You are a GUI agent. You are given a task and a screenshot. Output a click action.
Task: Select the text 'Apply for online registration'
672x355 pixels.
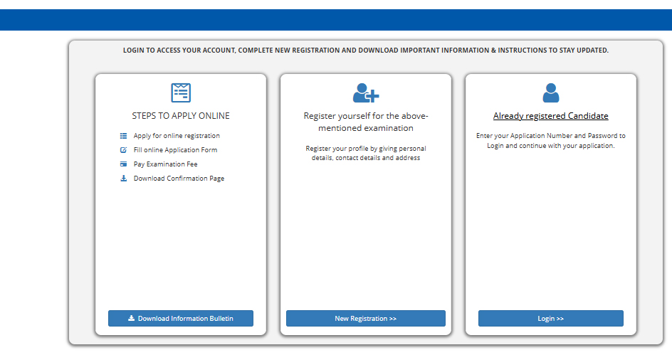[x=177, y=136]
